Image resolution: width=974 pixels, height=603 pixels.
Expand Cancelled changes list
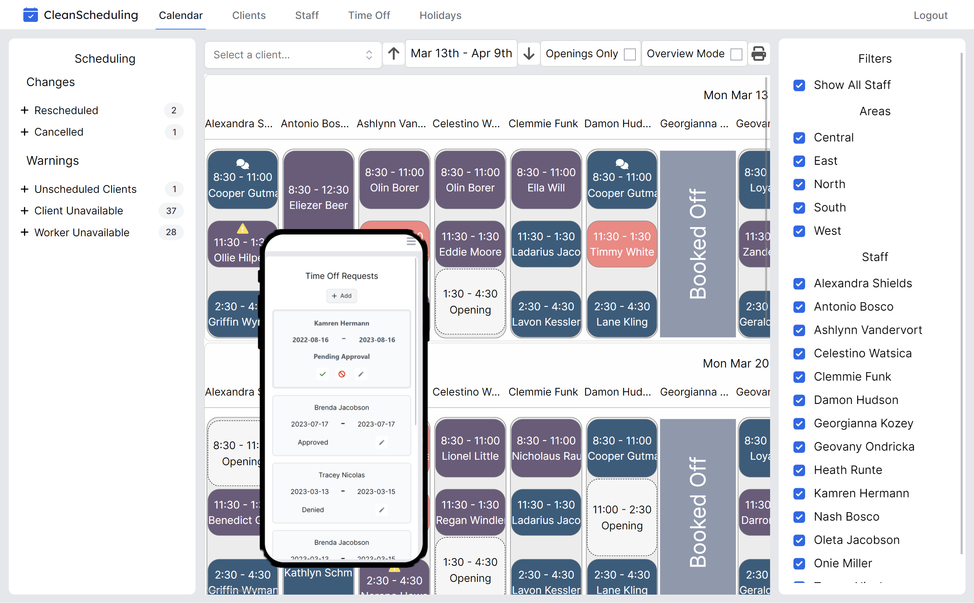[x=24, y=132]
